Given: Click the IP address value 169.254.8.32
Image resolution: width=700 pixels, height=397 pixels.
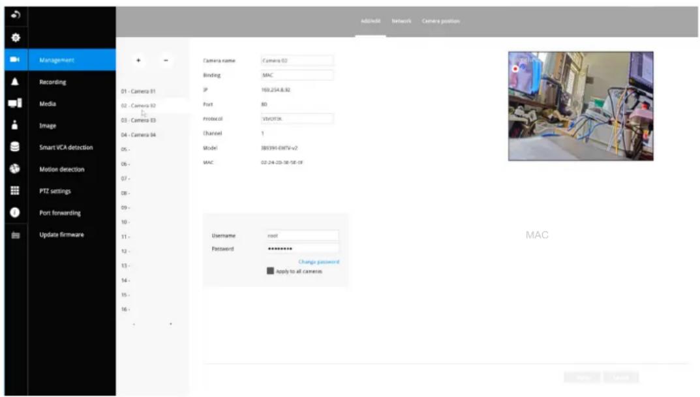Looking at the screenshot, I should 276,90.
